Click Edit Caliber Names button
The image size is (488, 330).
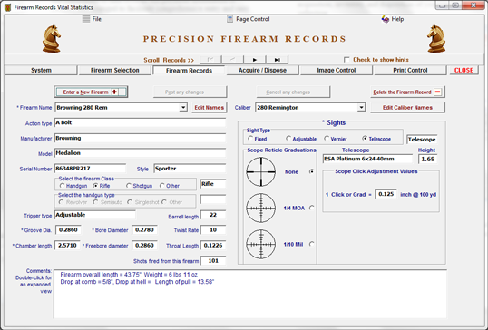pos(407,108)
